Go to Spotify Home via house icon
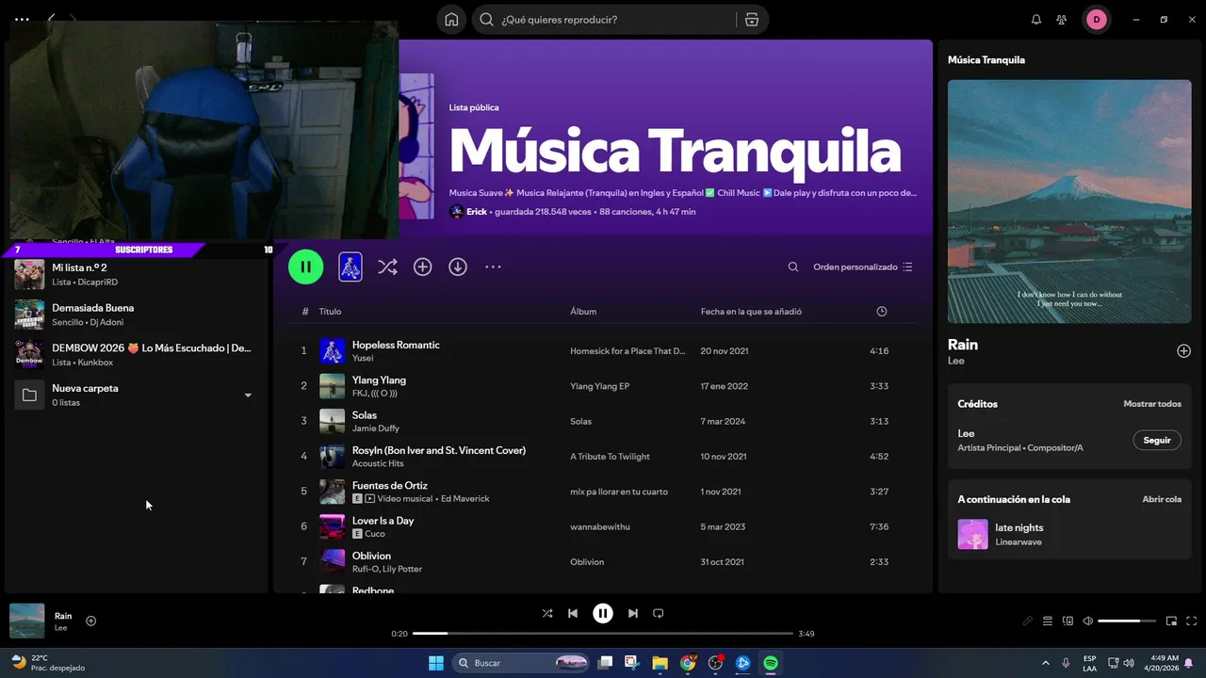 tap(452, 20)
